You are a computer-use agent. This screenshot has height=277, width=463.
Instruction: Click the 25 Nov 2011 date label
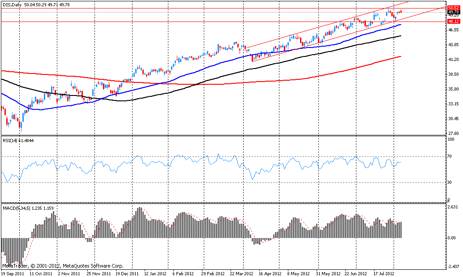coord(99,273)
